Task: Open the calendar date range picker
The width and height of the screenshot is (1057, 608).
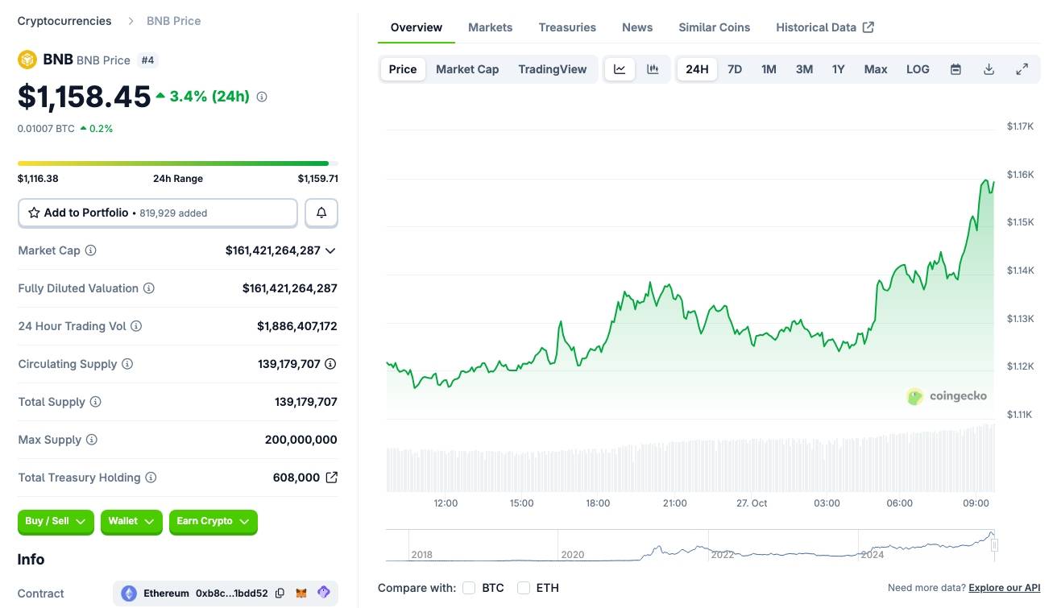Action: (955, 69)
